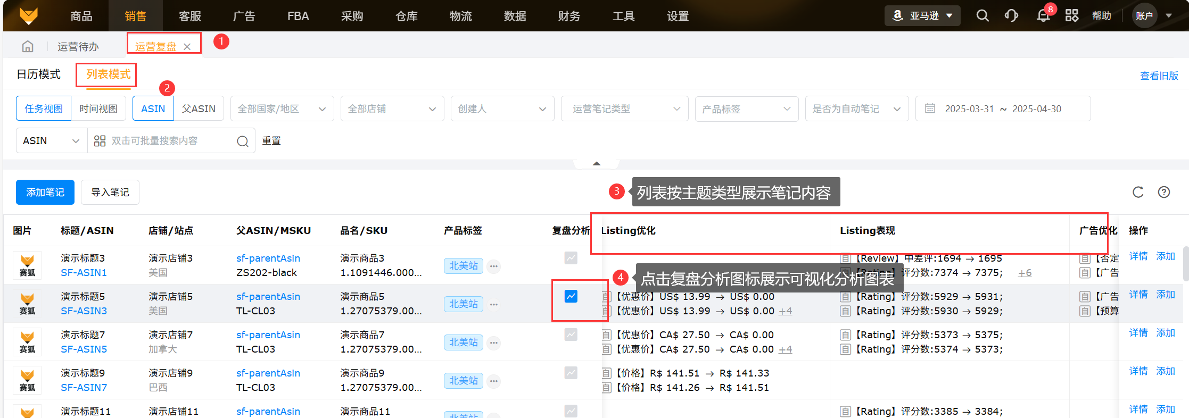The height and width of the screenshot is (418, 1189).
Task: Switch to 运营待办 tab
Action: point(78,47)
